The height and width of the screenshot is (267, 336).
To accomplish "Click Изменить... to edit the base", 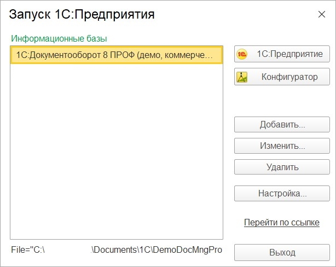I will (282, 146).
